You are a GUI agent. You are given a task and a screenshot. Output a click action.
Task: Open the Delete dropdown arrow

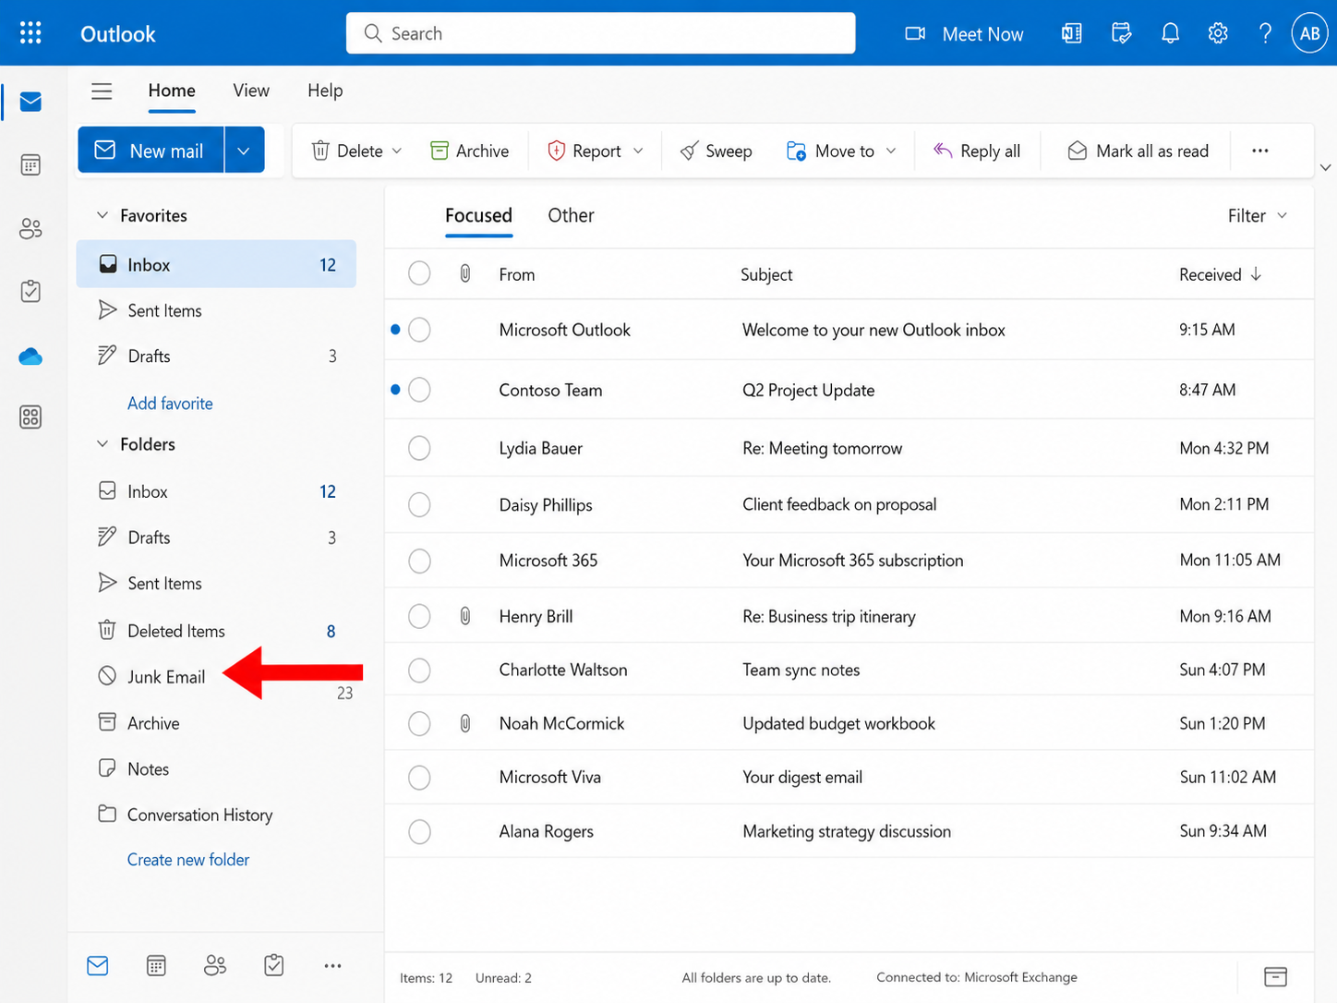click(397, 151)
